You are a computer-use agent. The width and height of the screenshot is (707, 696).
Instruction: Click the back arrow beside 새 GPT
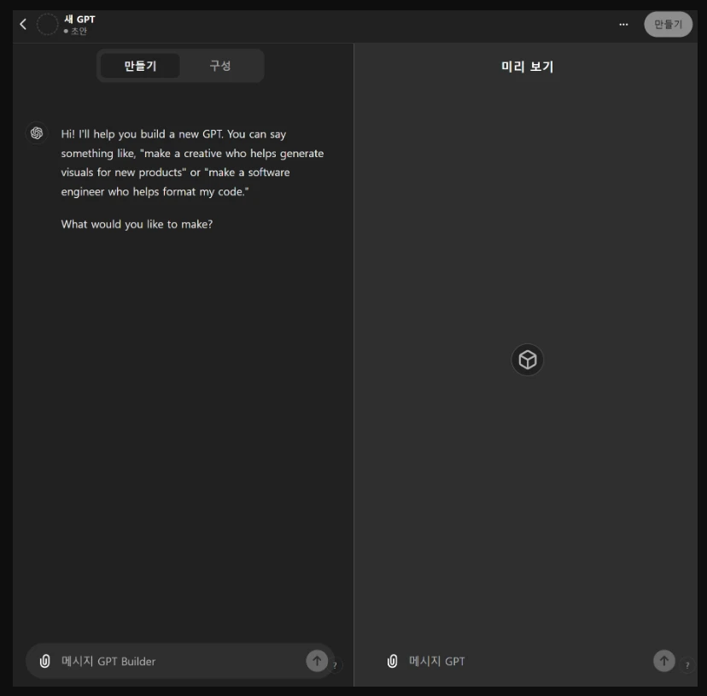[x=23, y=24]
